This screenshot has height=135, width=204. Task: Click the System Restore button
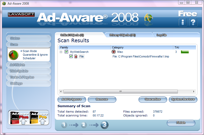point(183,99)
